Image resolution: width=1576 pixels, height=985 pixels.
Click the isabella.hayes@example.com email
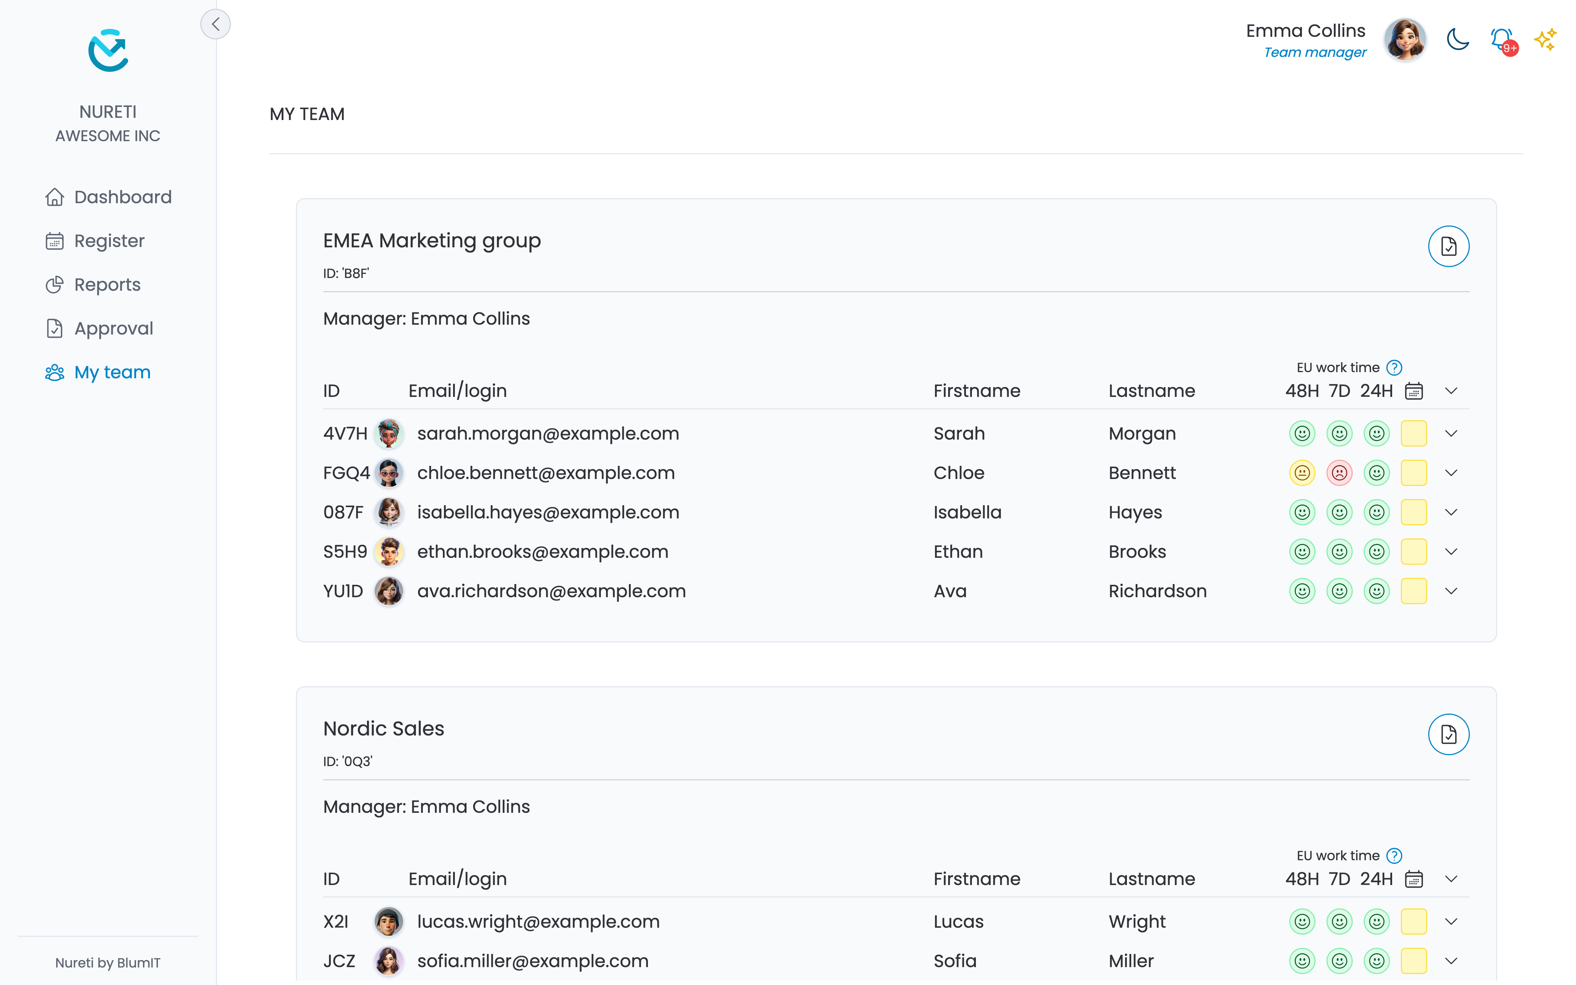click(548, 512)
